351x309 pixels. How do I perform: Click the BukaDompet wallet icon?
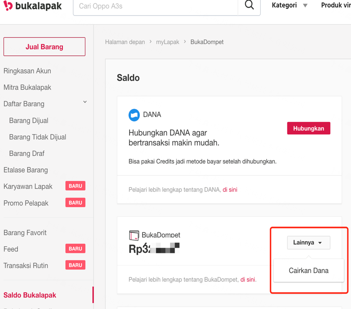[134, 235]
